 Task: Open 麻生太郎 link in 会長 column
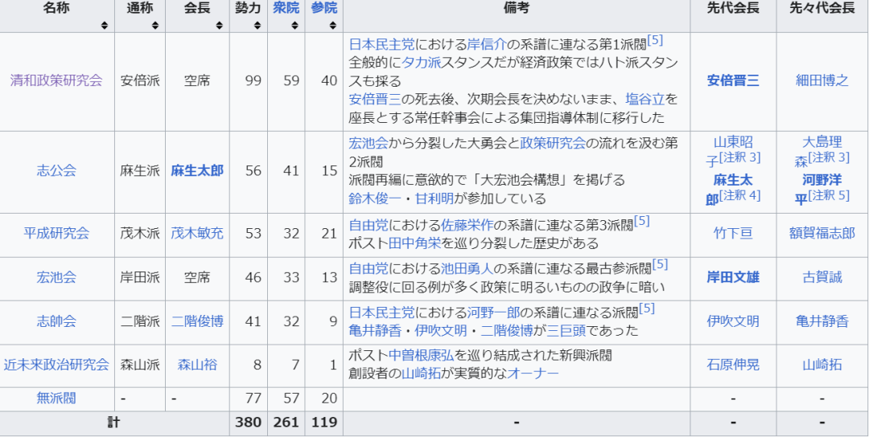coord(197,170)
